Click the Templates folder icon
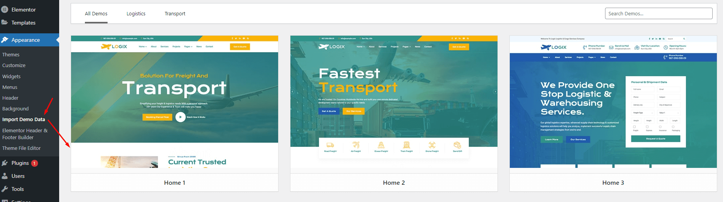Screen dimensions: 723x202 (x=5, y=23)
